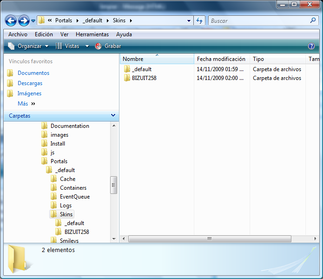This screenshot has width=323, height=279.
Task: Open the Organizar dropdown menu
Action: [28, 46]
